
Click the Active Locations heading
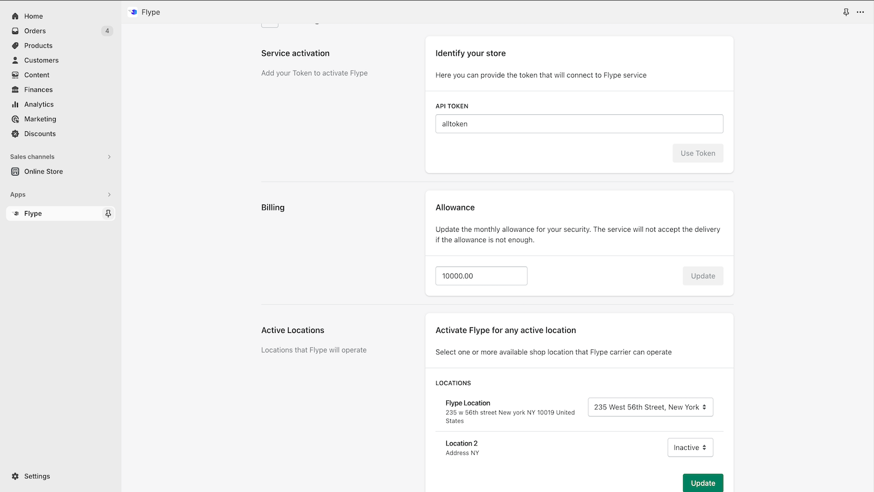coord(293,331)
